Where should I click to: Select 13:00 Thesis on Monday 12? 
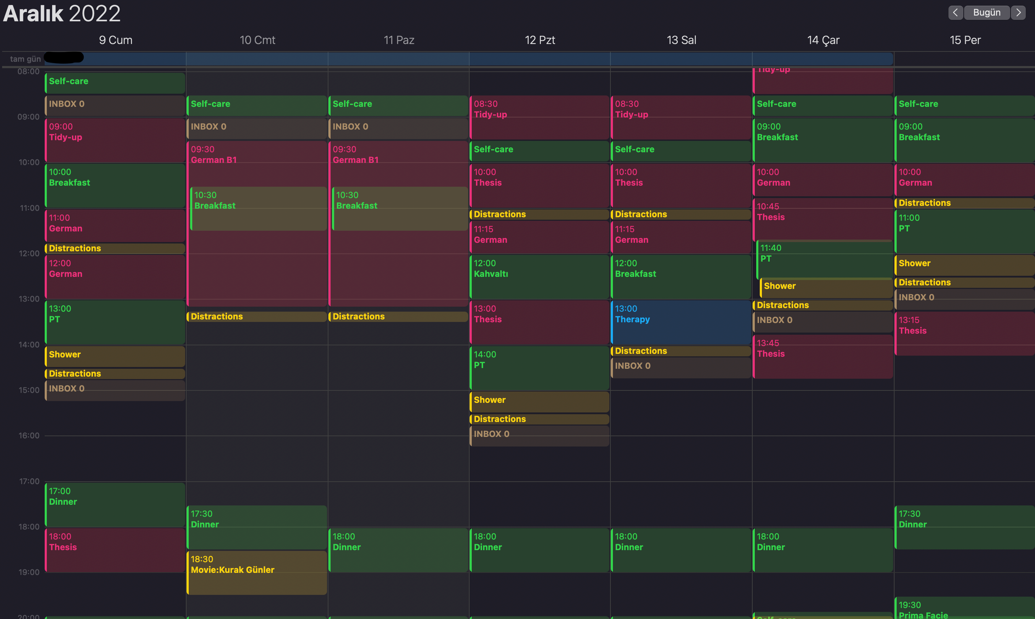click(x=540, y=322)
